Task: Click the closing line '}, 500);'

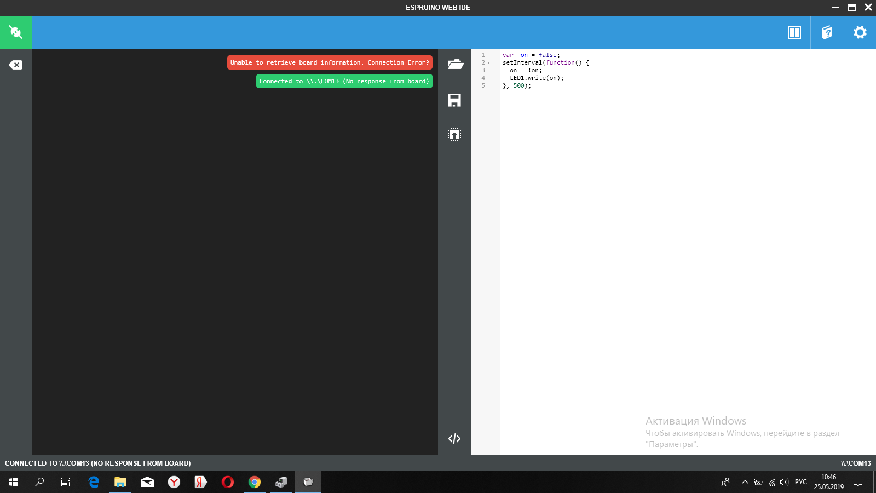Action: pos(517,85)
